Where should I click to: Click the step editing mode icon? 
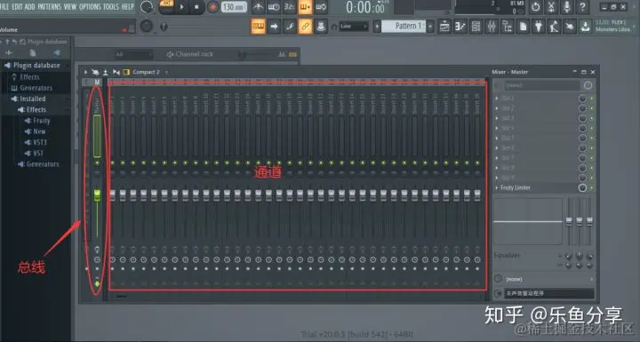coord(290,27)
